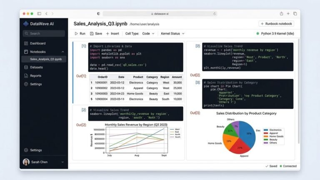The image size is (320, 180).
Task: Go forward with the browser forward arrow
Action: pyautogui.click(x=52, y=14)
